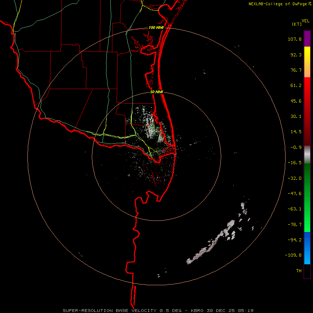
Task: Click the NEXLAB-College of DuPage watermark text
Action: click(x=280, y=4)
